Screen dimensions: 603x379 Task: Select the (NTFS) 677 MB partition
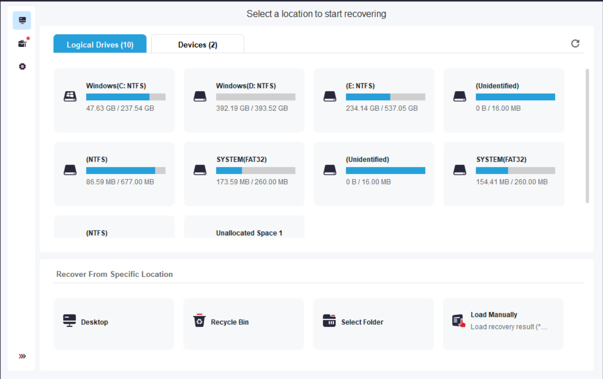(x=114, y=174)
